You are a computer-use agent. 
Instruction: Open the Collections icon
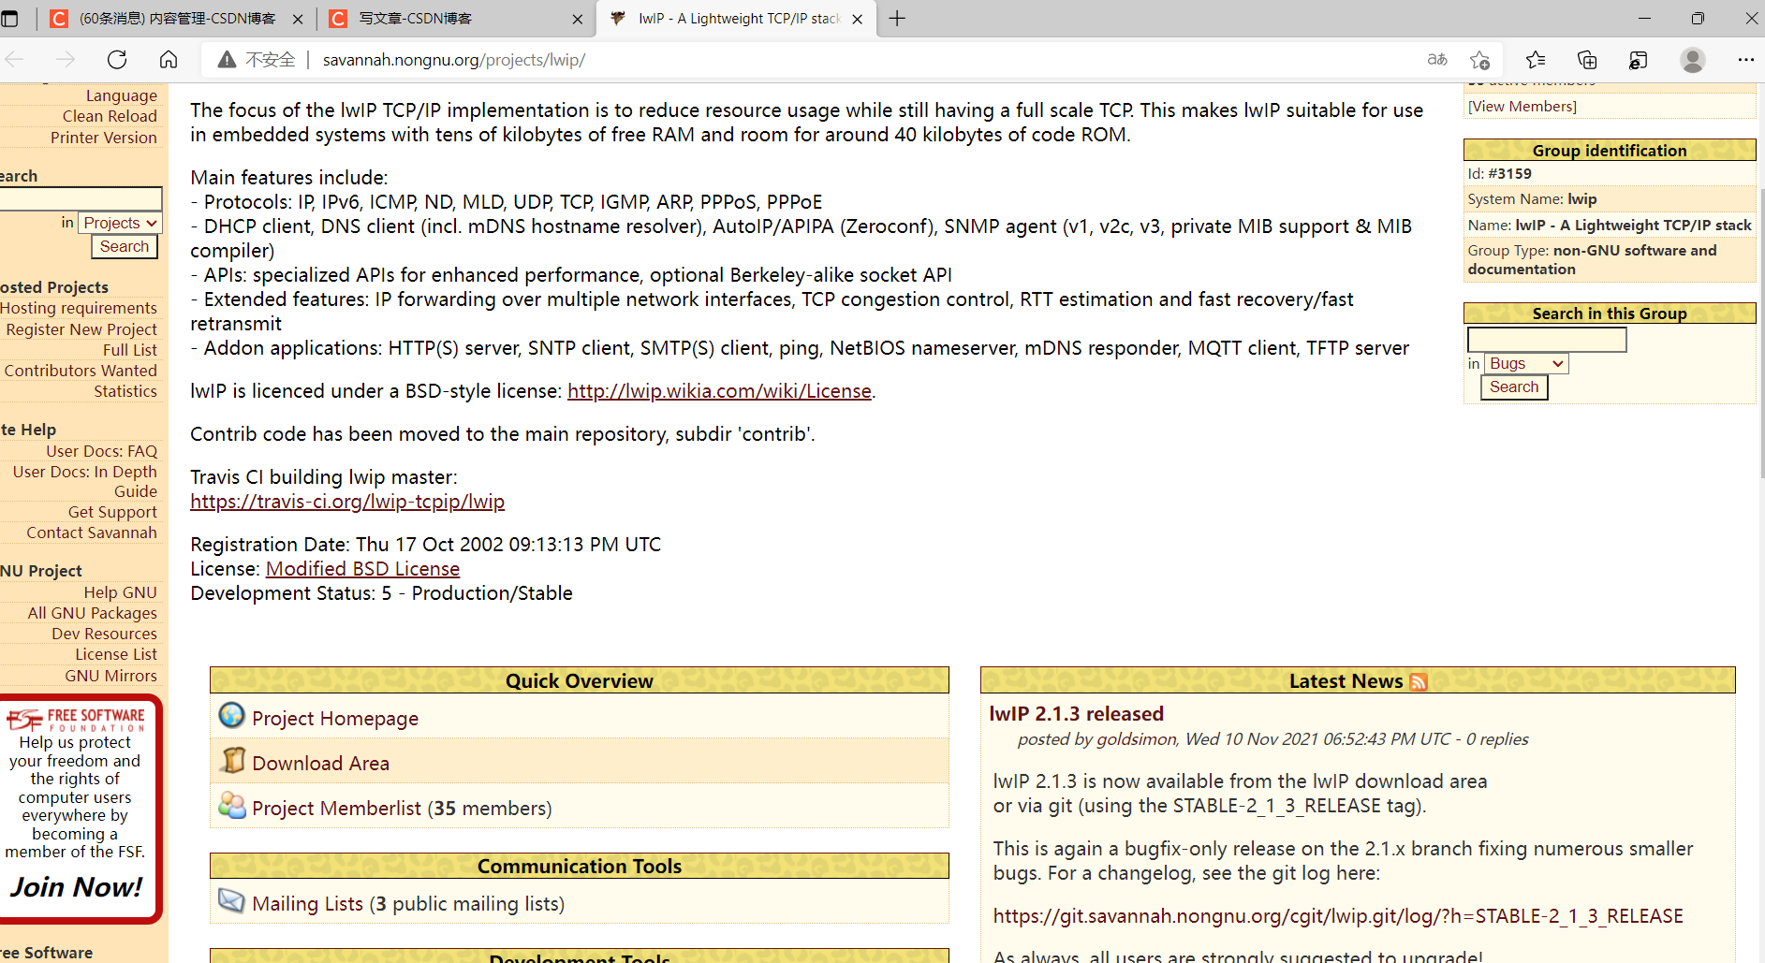(1587, 60)
